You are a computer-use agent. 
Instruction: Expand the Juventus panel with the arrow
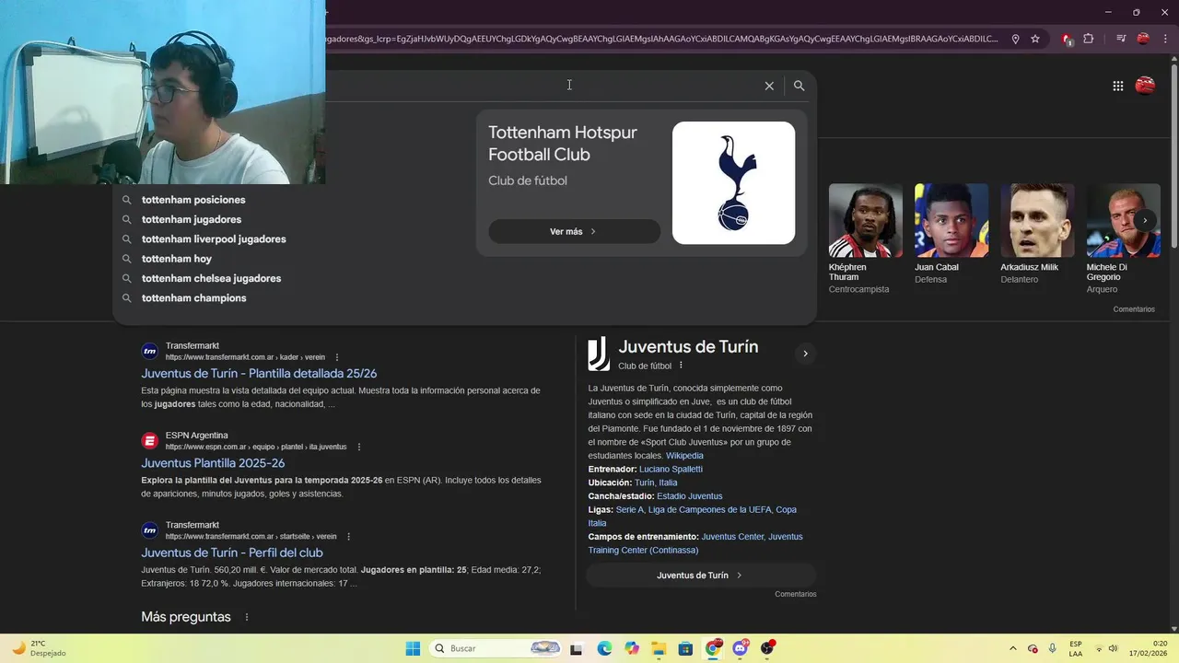pyautogui.click(x=805, y=354)
